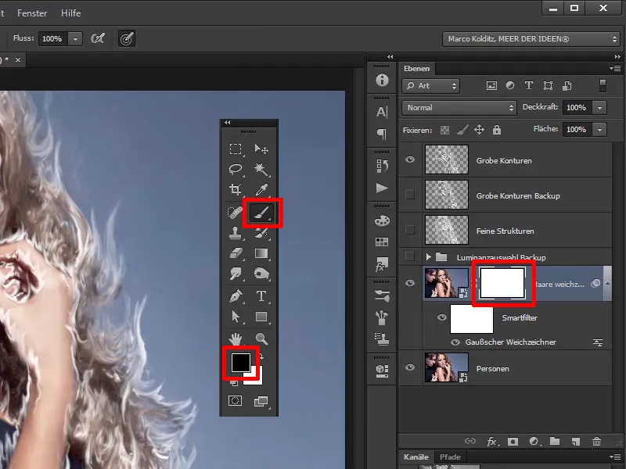Image resolution: width=626 pixels, height=469 pixels.
Task: Hide the Grobe Konturen layer
Action: [x=410, y=159]
